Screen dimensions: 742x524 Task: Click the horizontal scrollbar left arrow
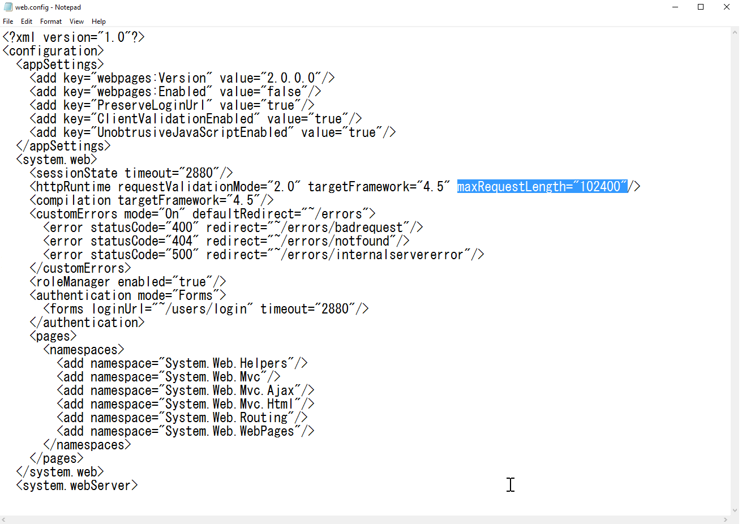click(4, 519)
